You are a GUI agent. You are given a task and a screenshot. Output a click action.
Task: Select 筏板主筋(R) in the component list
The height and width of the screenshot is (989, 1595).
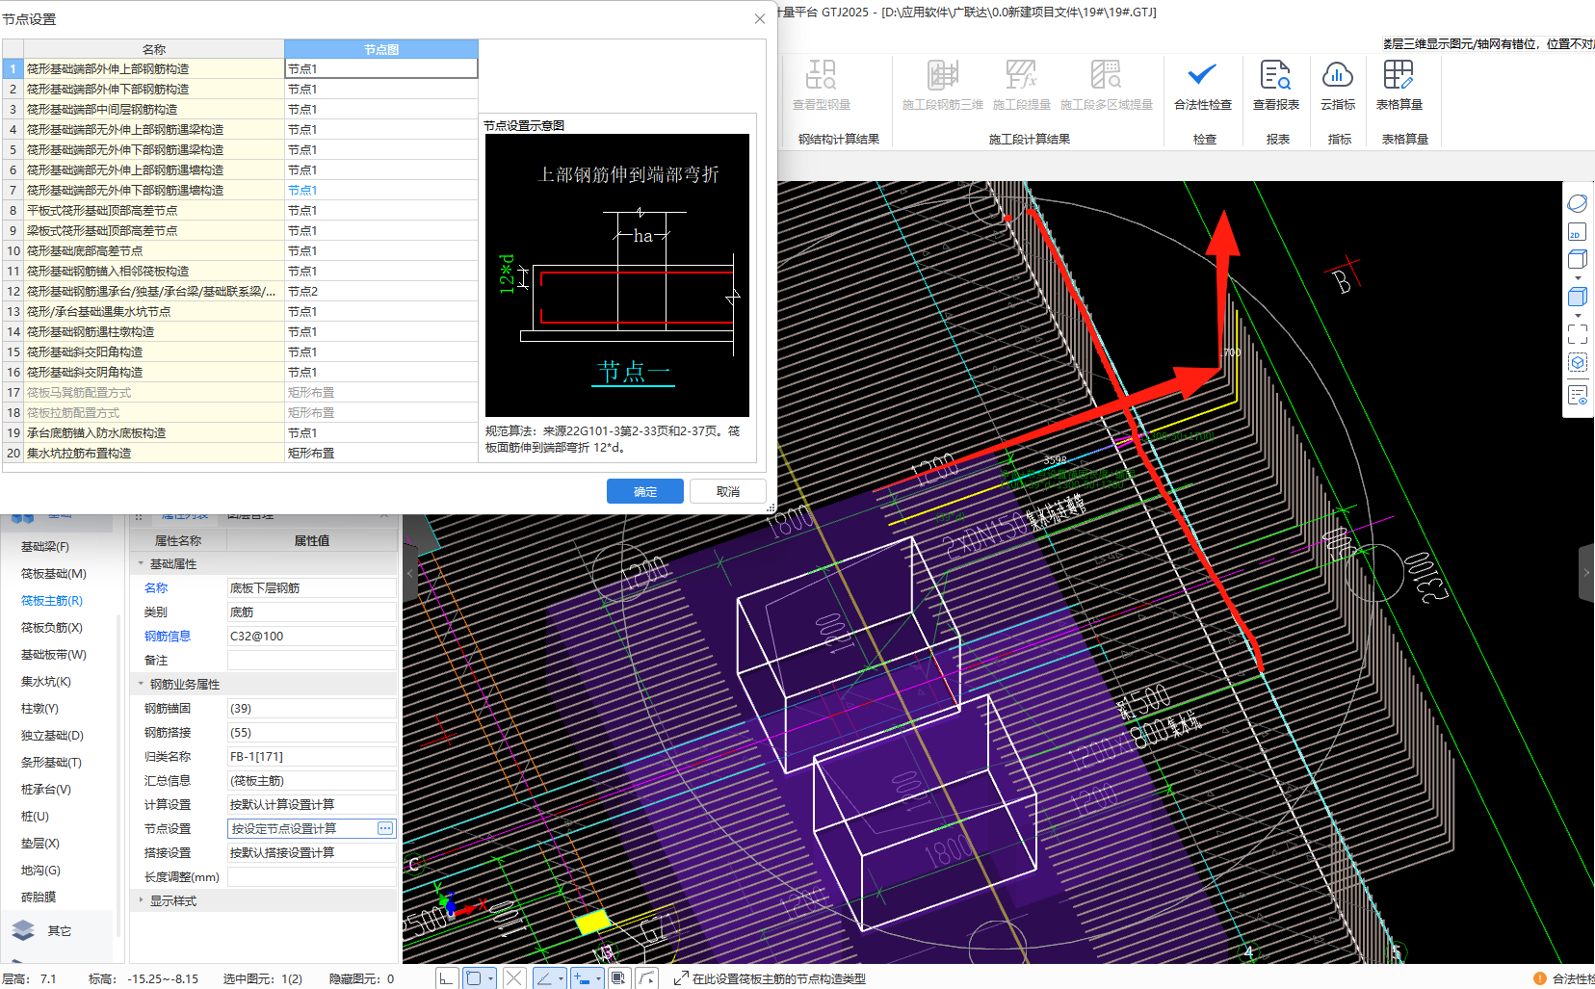(52, 600)
